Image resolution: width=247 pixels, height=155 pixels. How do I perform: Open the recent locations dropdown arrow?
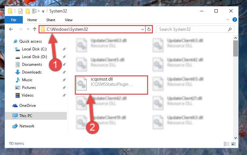pos(28,29)
